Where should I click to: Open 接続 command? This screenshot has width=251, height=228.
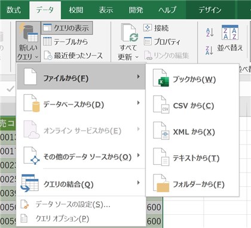[x=161, y=28]
